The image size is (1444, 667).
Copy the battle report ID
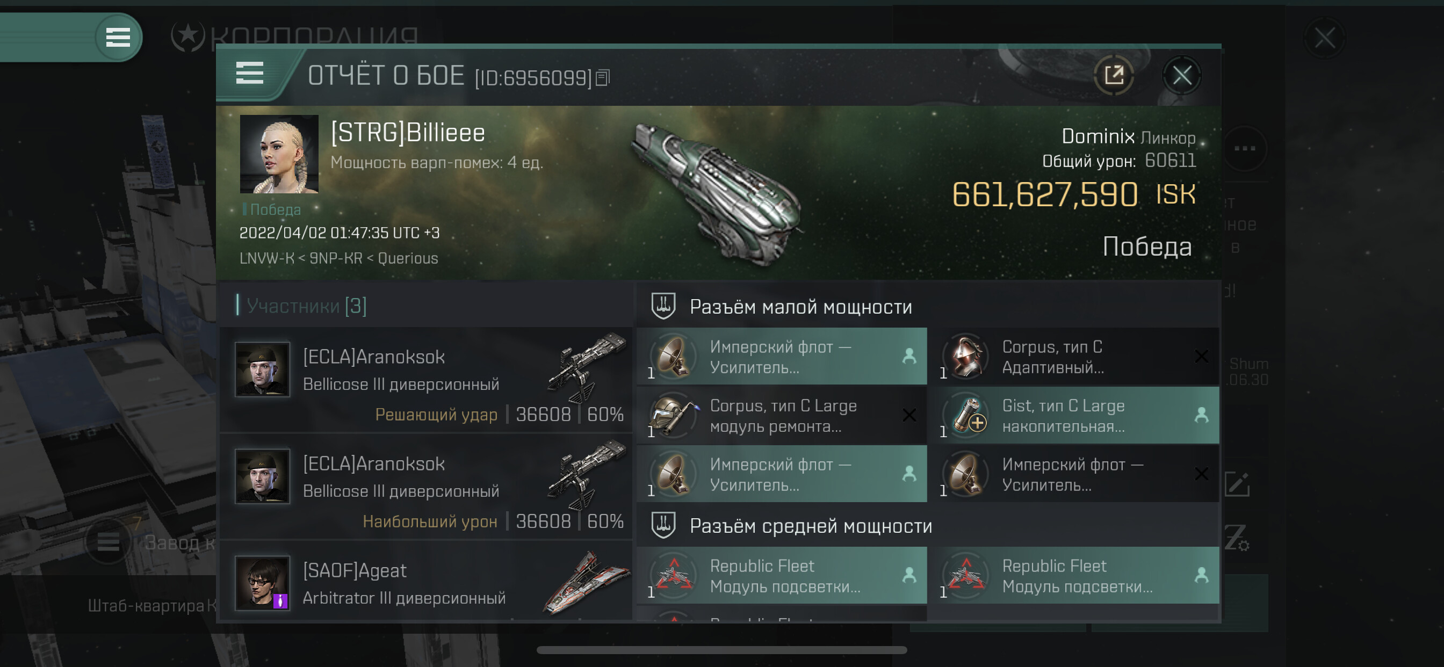coord(603,77)
